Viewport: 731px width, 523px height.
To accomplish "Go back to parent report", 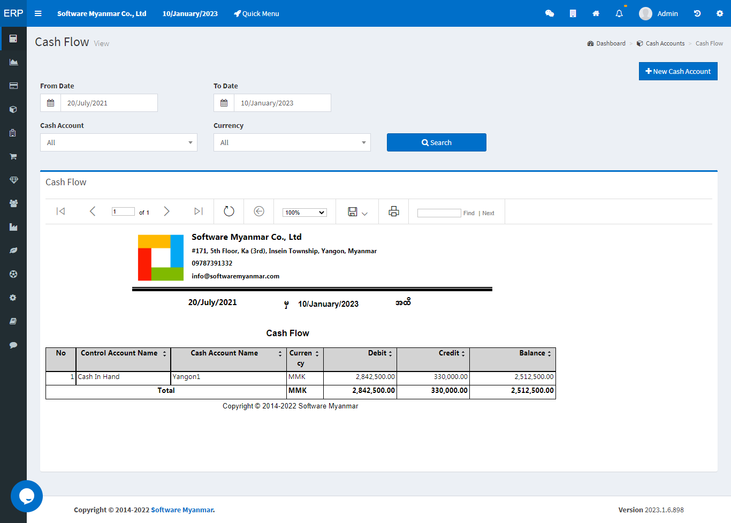I will point(259,211).
